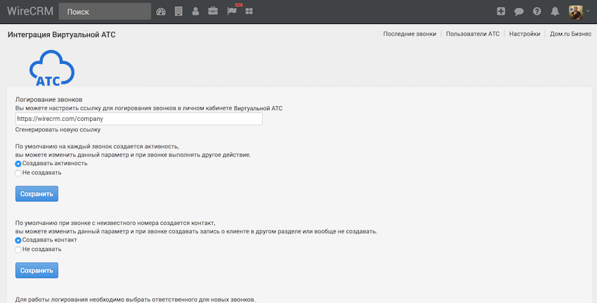Choose 'Не создавать' under activity setting
597x303 pixels.
coord(18,173)
